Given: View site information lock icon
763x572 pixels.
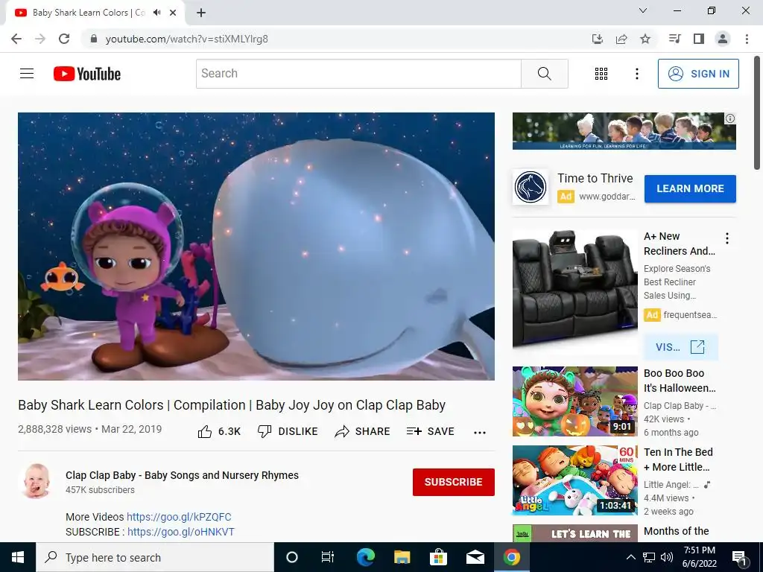Looking at the screenshot, I should coord(95,39).
